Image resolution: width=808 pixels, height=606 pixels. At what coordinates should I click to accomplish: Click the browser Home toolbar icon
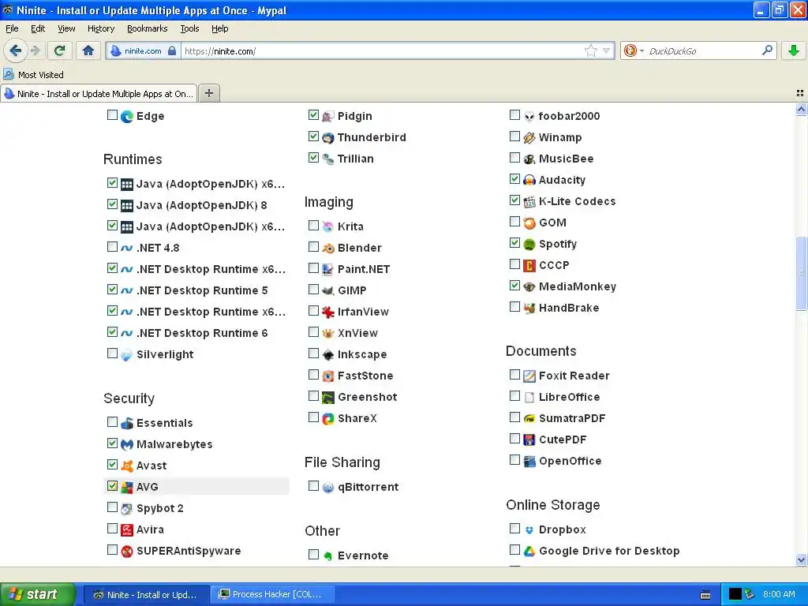tap(88, 50)
